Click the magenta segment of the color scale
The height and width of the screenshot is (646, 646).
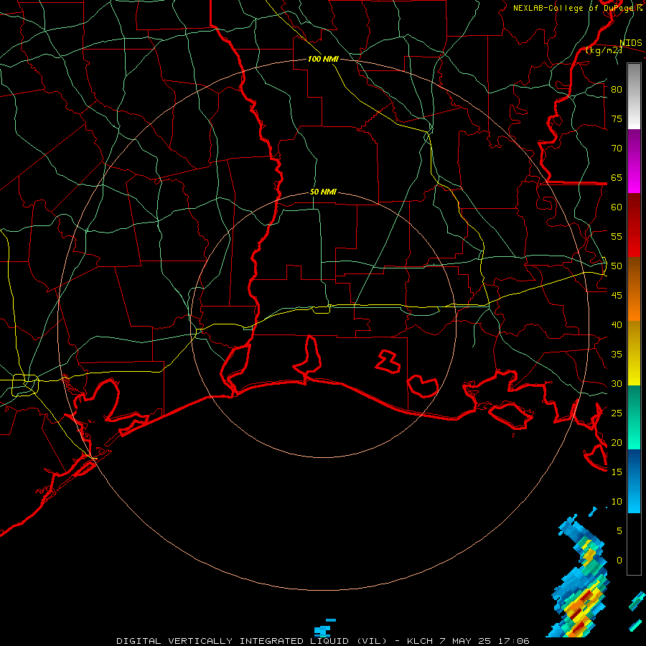(x=634, y=161)
